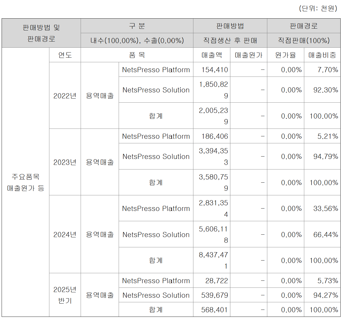Click the sales value 28,722
Screen dimensions: 342x319
click(212, 281)
